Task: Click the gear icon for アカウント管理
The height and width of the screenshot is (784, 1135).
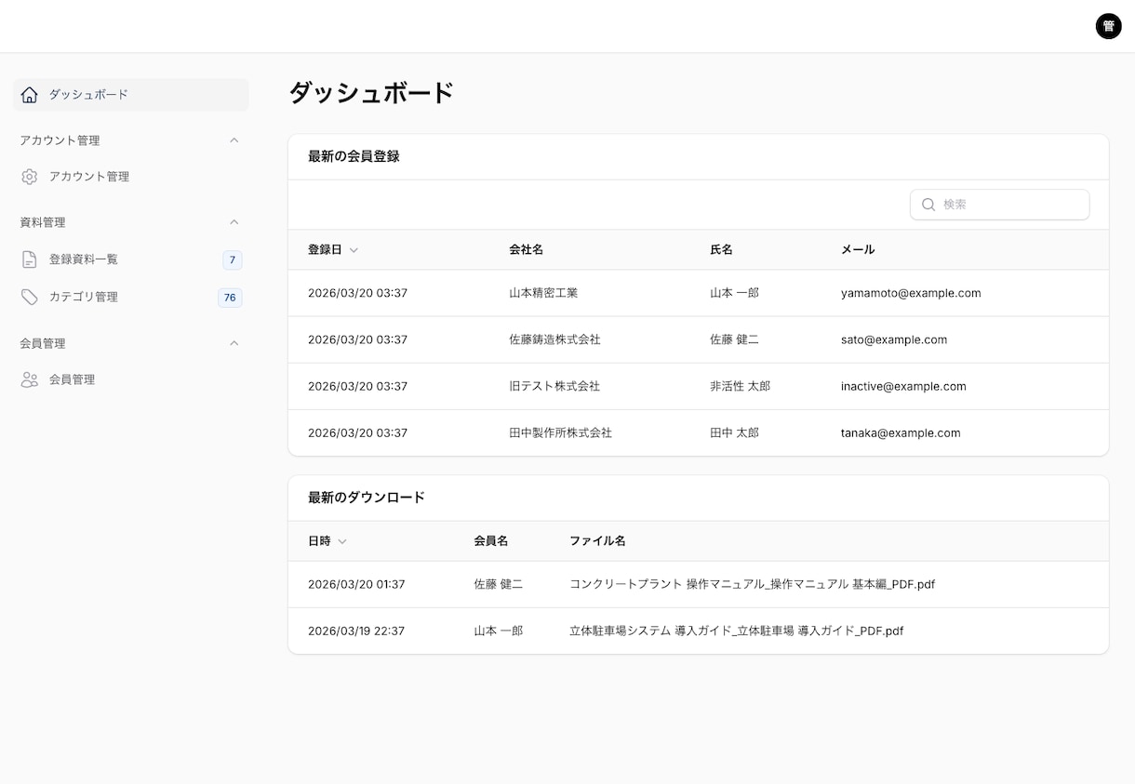Action: 30,177
